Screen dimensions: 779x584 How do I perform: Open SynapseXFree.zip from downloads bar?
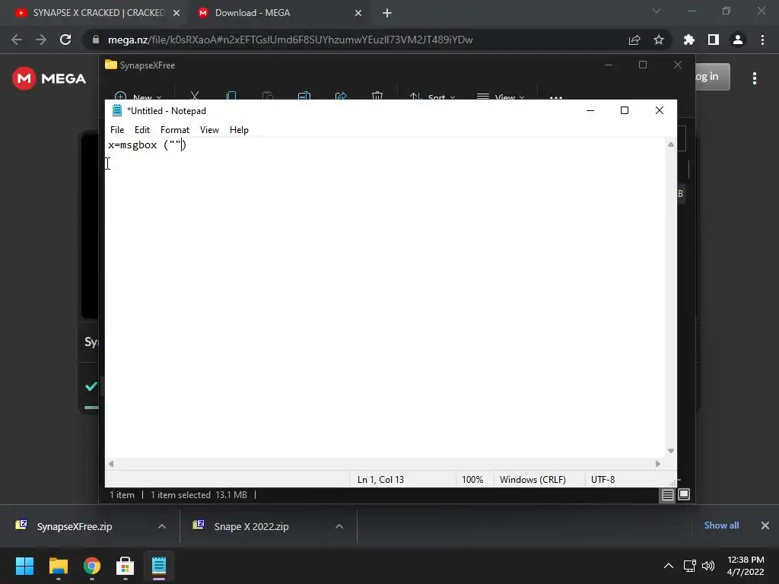pos(74,526)
